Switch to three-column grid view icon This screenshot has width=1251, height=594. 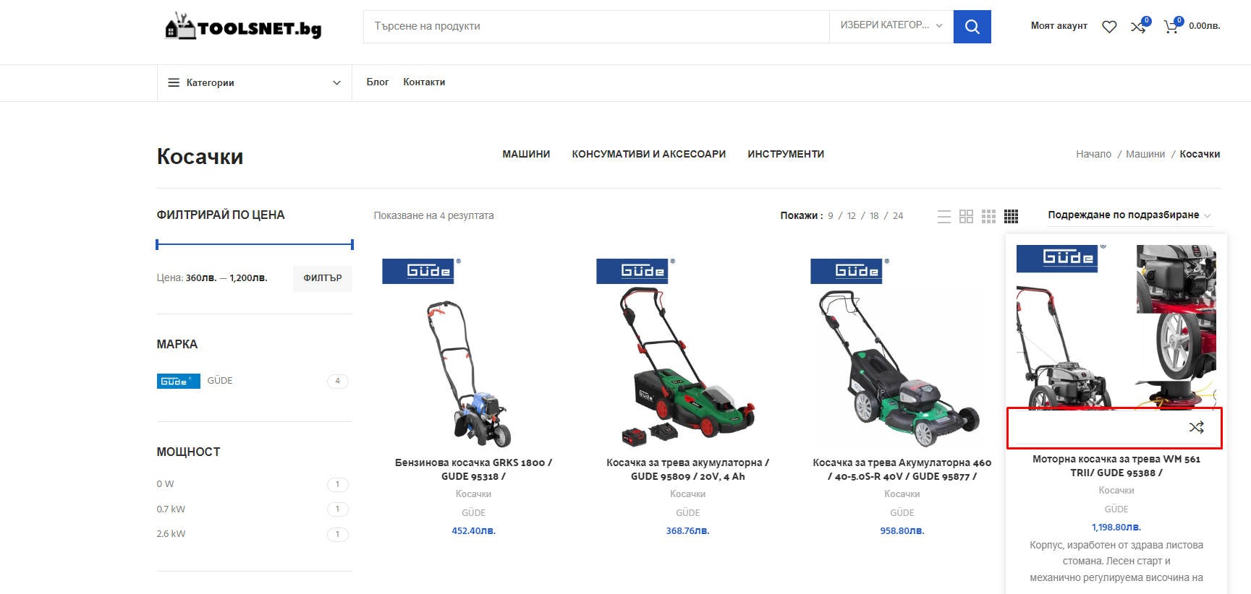tap(989, 216)
